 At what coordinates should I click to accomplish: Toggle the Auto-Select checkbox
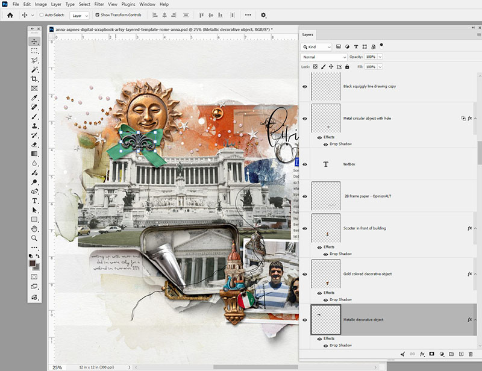click(41, 14)
